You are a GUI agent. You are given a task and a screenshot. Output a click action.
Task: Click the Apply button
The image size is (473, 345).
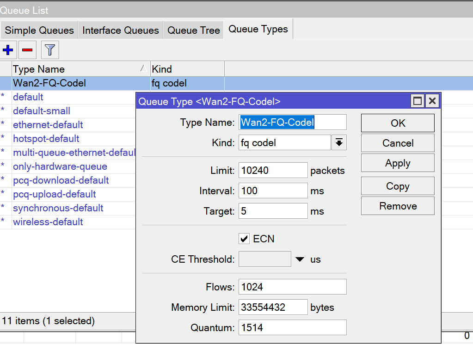point(397,163)
